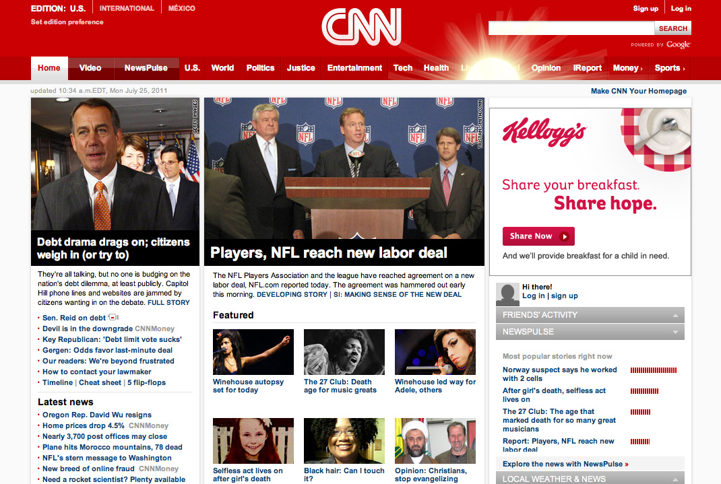Click Set edition preference
This screenshot has height=484, width=721.
[x=67, y=22]
